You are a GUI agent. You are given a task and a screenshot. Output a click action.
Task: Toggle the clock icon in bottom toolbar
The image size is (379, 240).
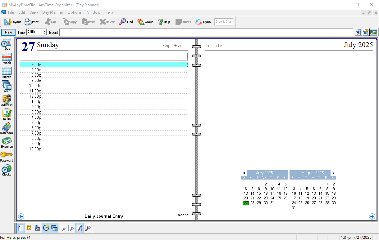46,228
